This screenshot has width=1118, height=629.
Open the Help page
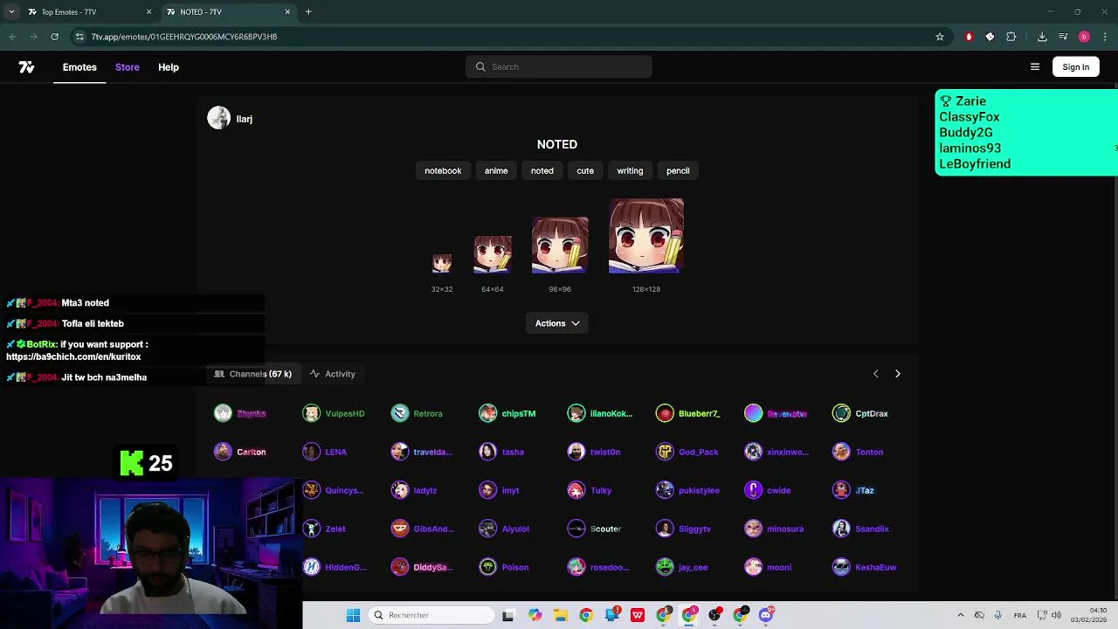pyautogui.click(x=169, y=67)
